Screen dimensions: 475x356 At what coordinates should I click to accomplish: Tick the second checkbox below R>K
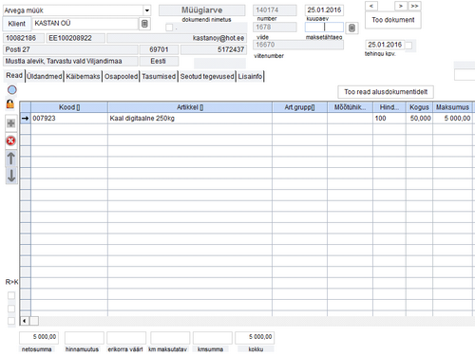[11, 309]
